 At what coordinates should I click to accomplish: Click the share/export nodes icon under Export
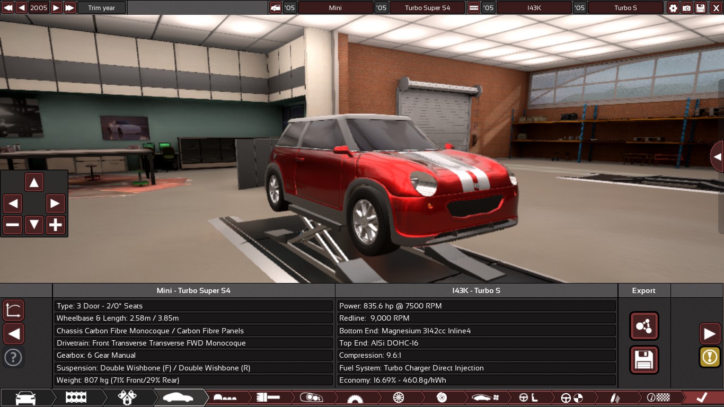[644, 326]
